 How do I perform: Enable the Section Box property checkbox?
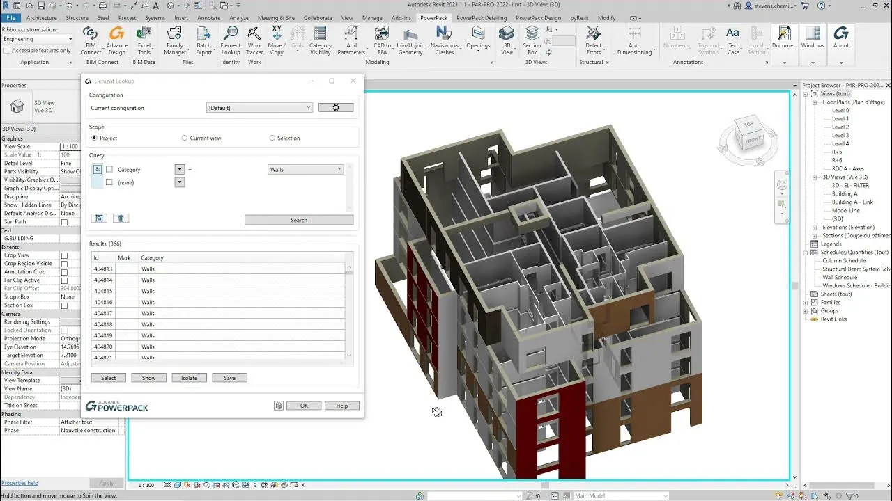tap(64, 305)
